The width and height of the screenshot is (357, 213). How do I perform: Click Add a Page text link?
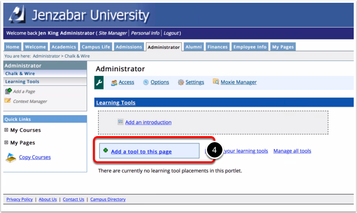(x=24, y=91)
